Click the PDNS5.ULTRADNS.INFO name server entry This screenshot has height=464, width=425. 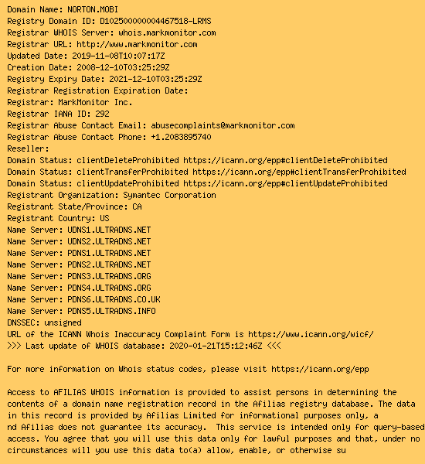click(111, 311)
